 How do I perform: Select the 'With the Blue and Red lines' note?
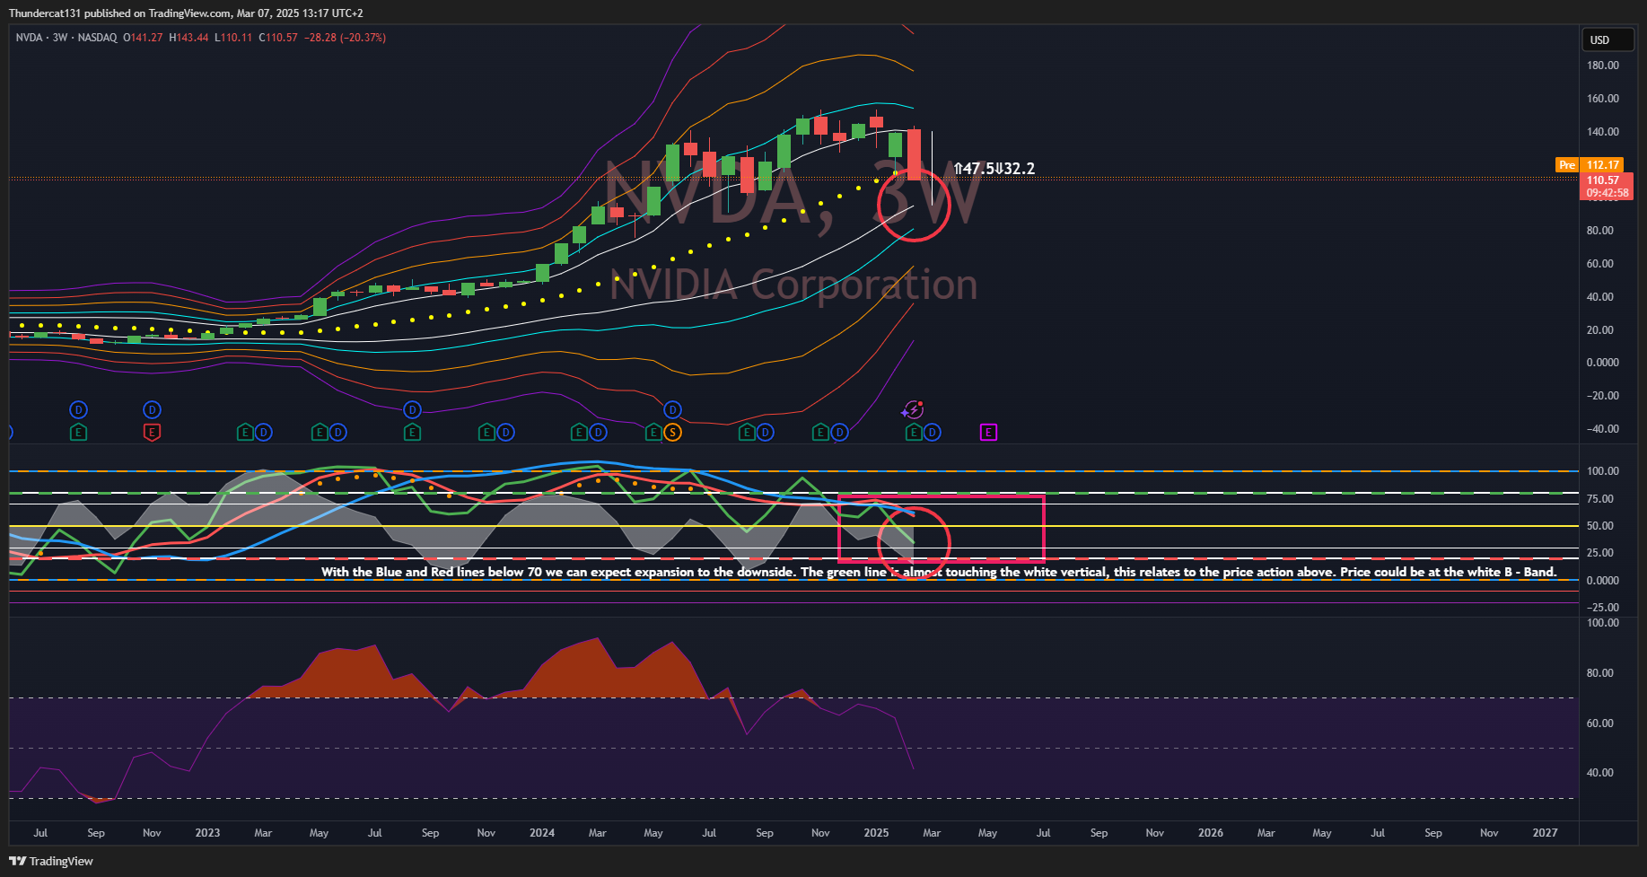[x=939, y=572]
